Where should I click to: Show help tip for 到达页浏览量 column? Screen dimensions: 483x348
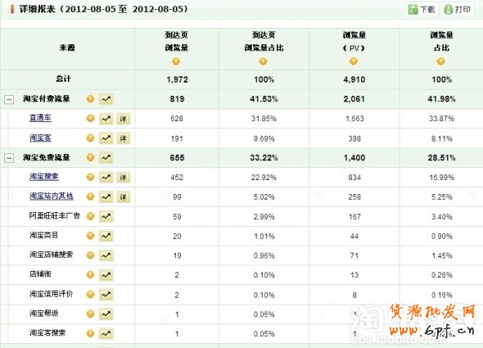(176, 61)
